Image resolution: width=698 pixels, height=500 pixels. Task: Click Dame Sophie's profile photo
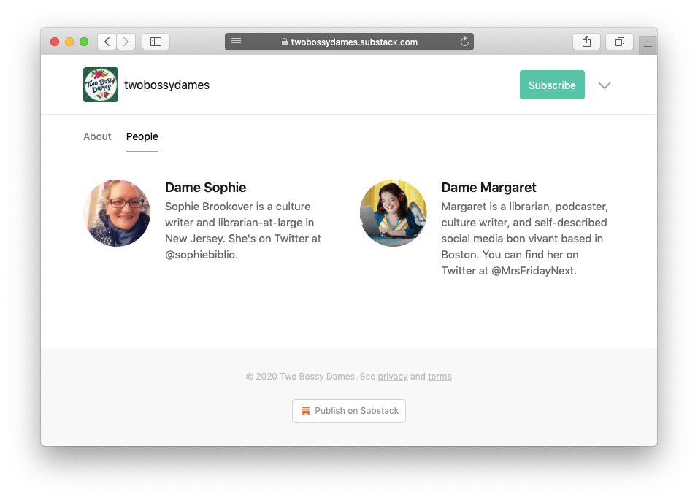pyautogui.click(x=117, y=213)
